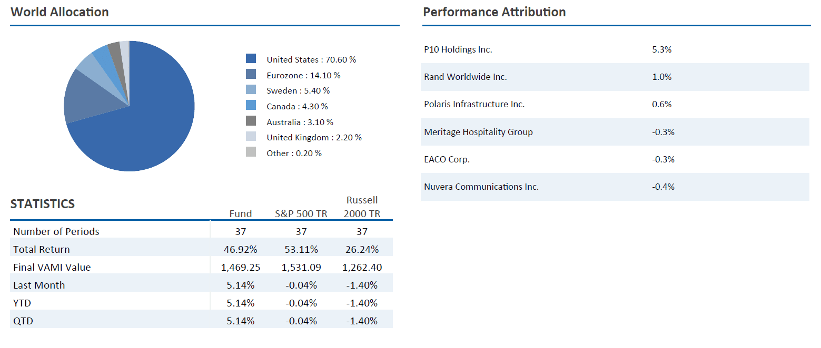Click the Russell 2000 TR column header

point(362,207)
